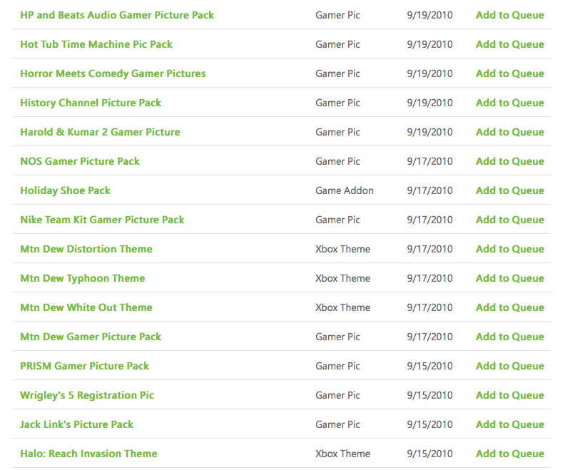Image resolution: width=575 pixels, height=470 pixels.
Task: Add NOS Gamer Picture Pack to queue
Action: point(510,161)
